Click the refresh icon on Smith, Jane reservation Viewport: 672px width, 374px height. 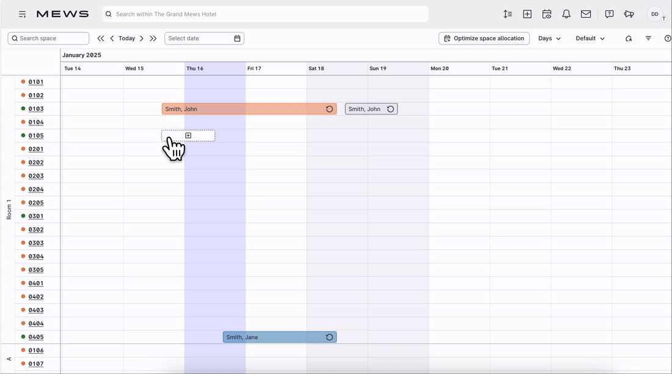click(329, 337)
